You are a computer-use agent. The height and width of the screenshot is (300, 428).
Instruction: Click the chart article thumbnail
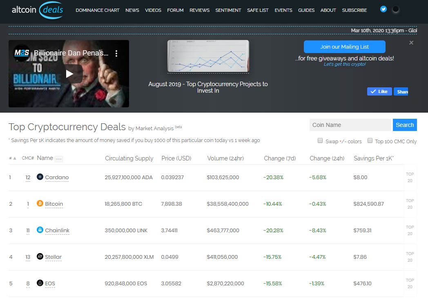point(208,56)
